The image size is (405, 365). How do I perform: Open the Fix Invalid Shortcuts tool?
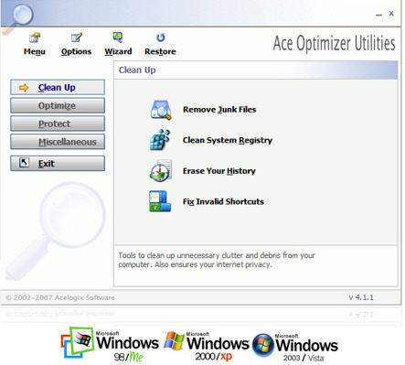point(223,201)
